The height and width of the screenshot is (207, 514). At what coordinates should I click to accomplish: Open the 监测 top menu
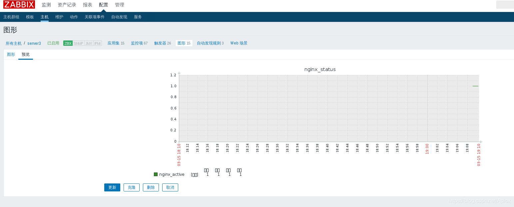coord(46,5)
